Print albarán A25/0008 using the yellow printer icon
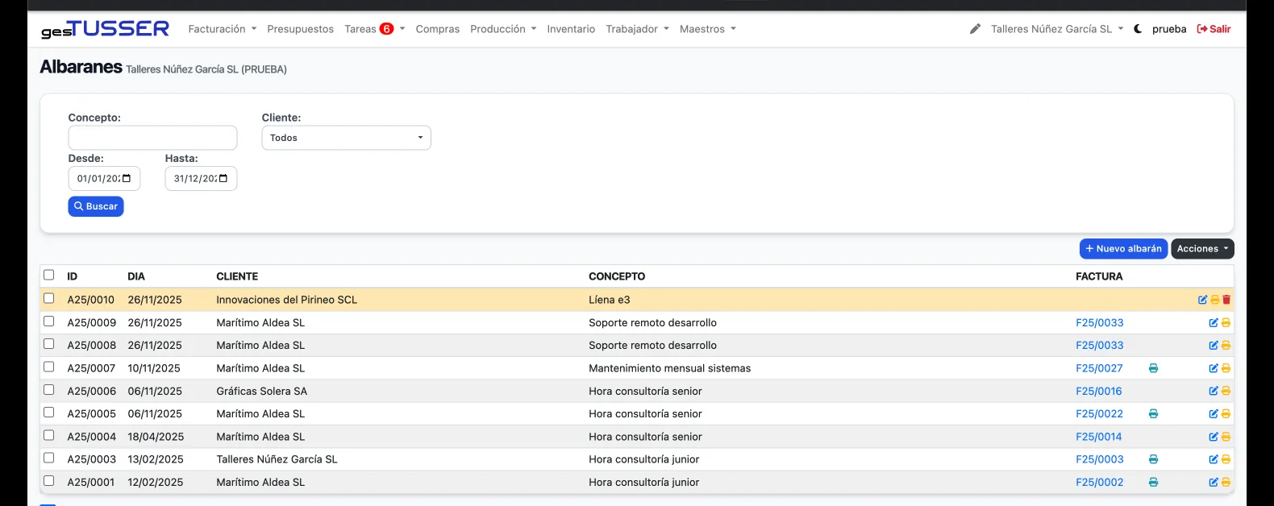 1226,346
